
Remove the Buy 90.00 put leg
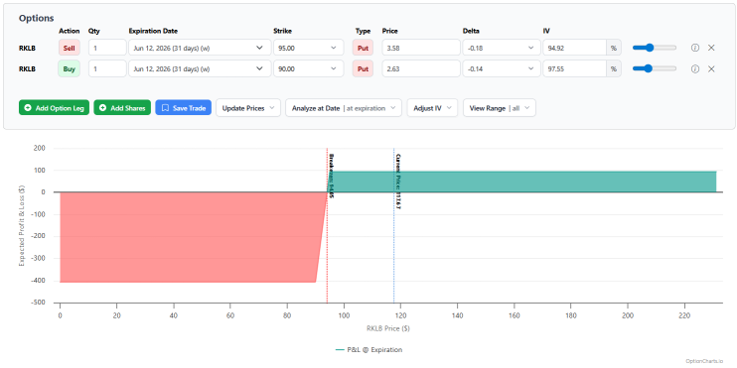point(711,68)
